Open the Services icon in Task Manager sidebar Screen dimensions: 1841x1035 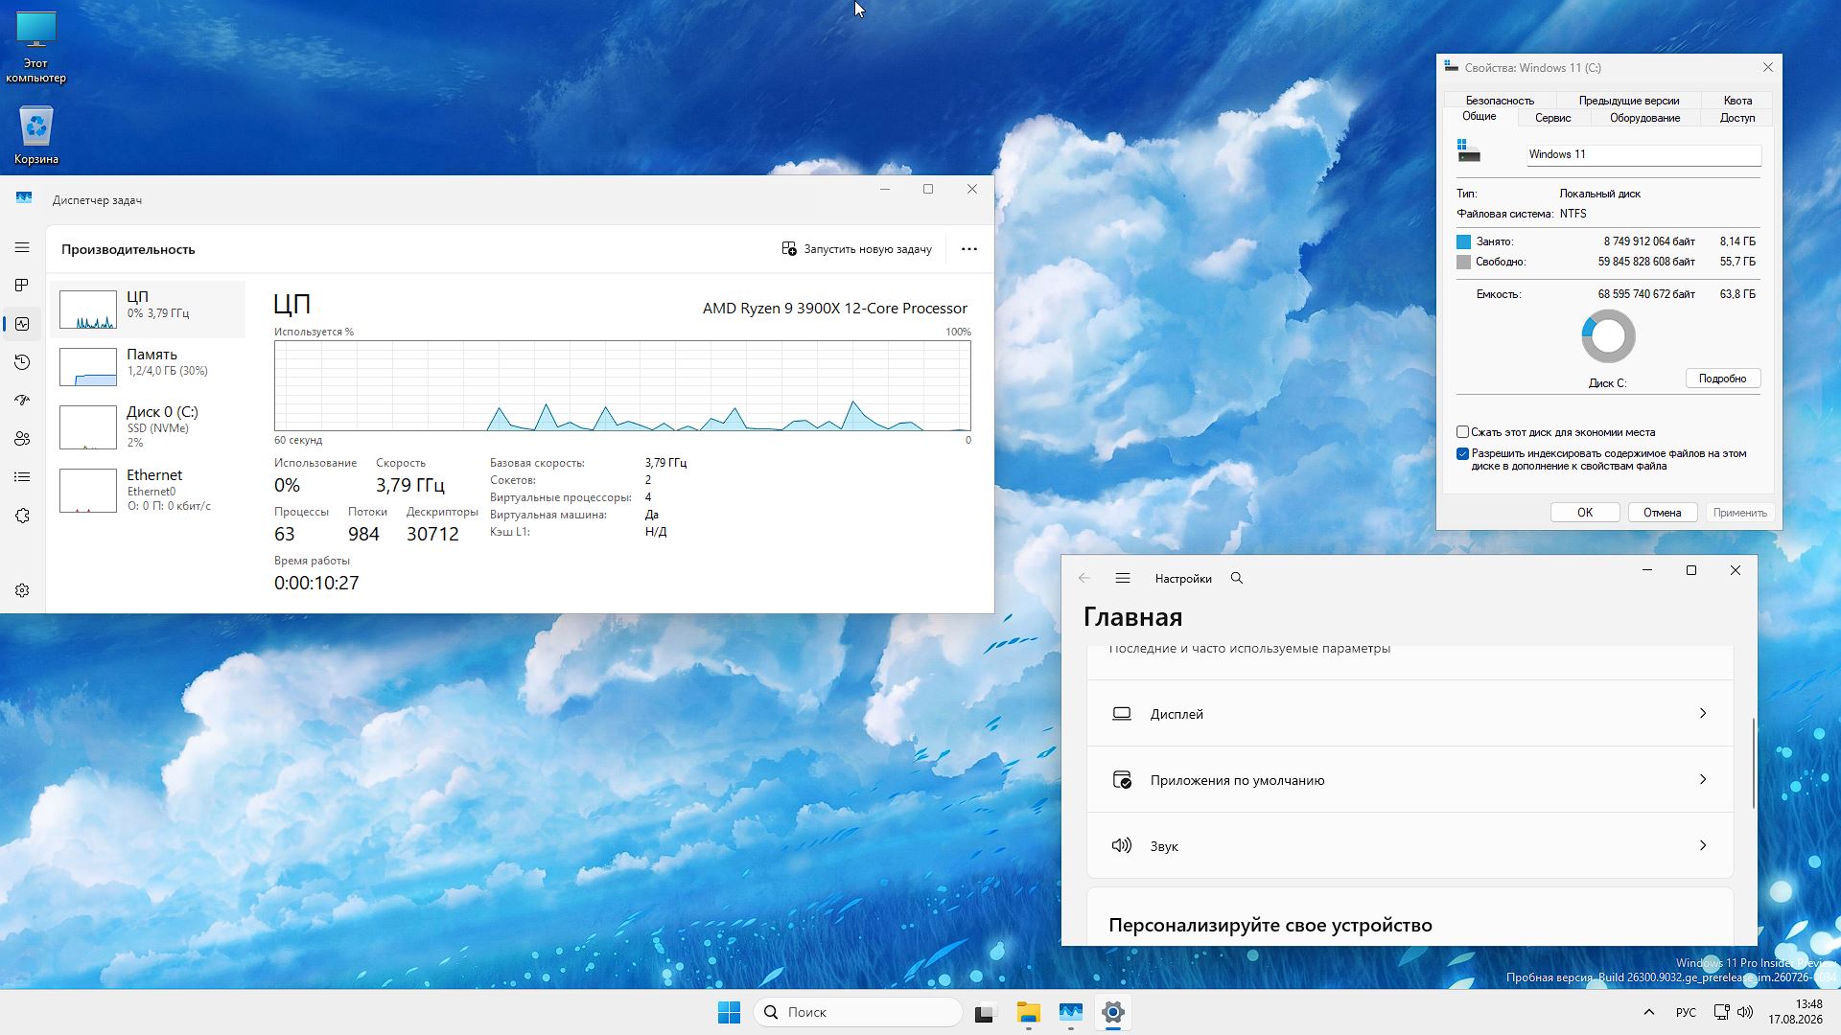tap(22, 516)
